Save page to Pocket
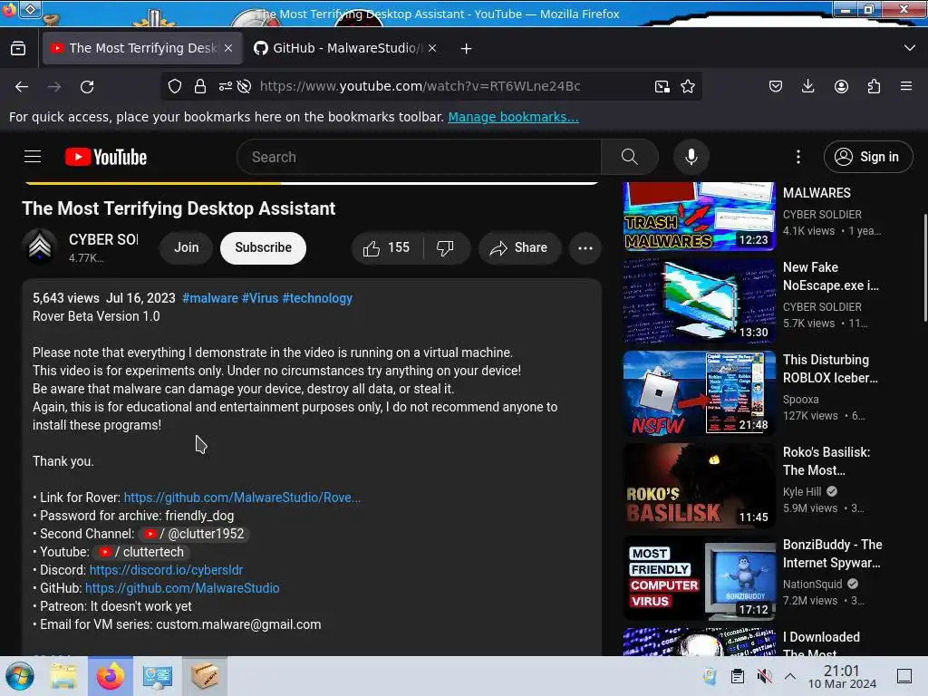 (776, 86)
